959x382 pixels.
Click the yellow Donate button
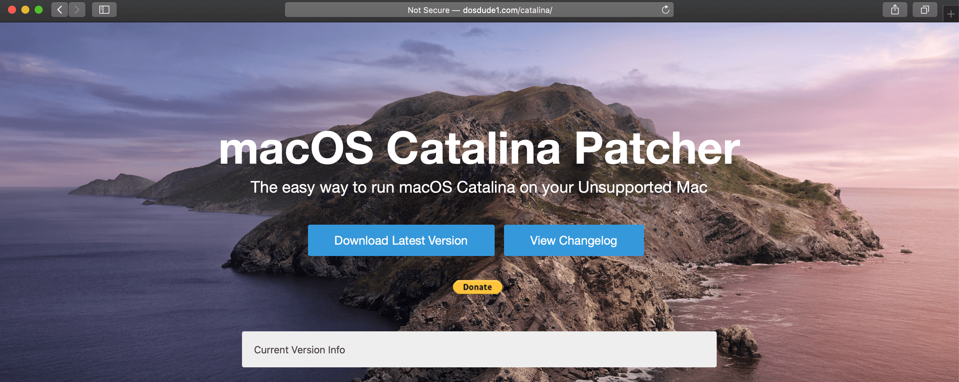pos(478,287)
